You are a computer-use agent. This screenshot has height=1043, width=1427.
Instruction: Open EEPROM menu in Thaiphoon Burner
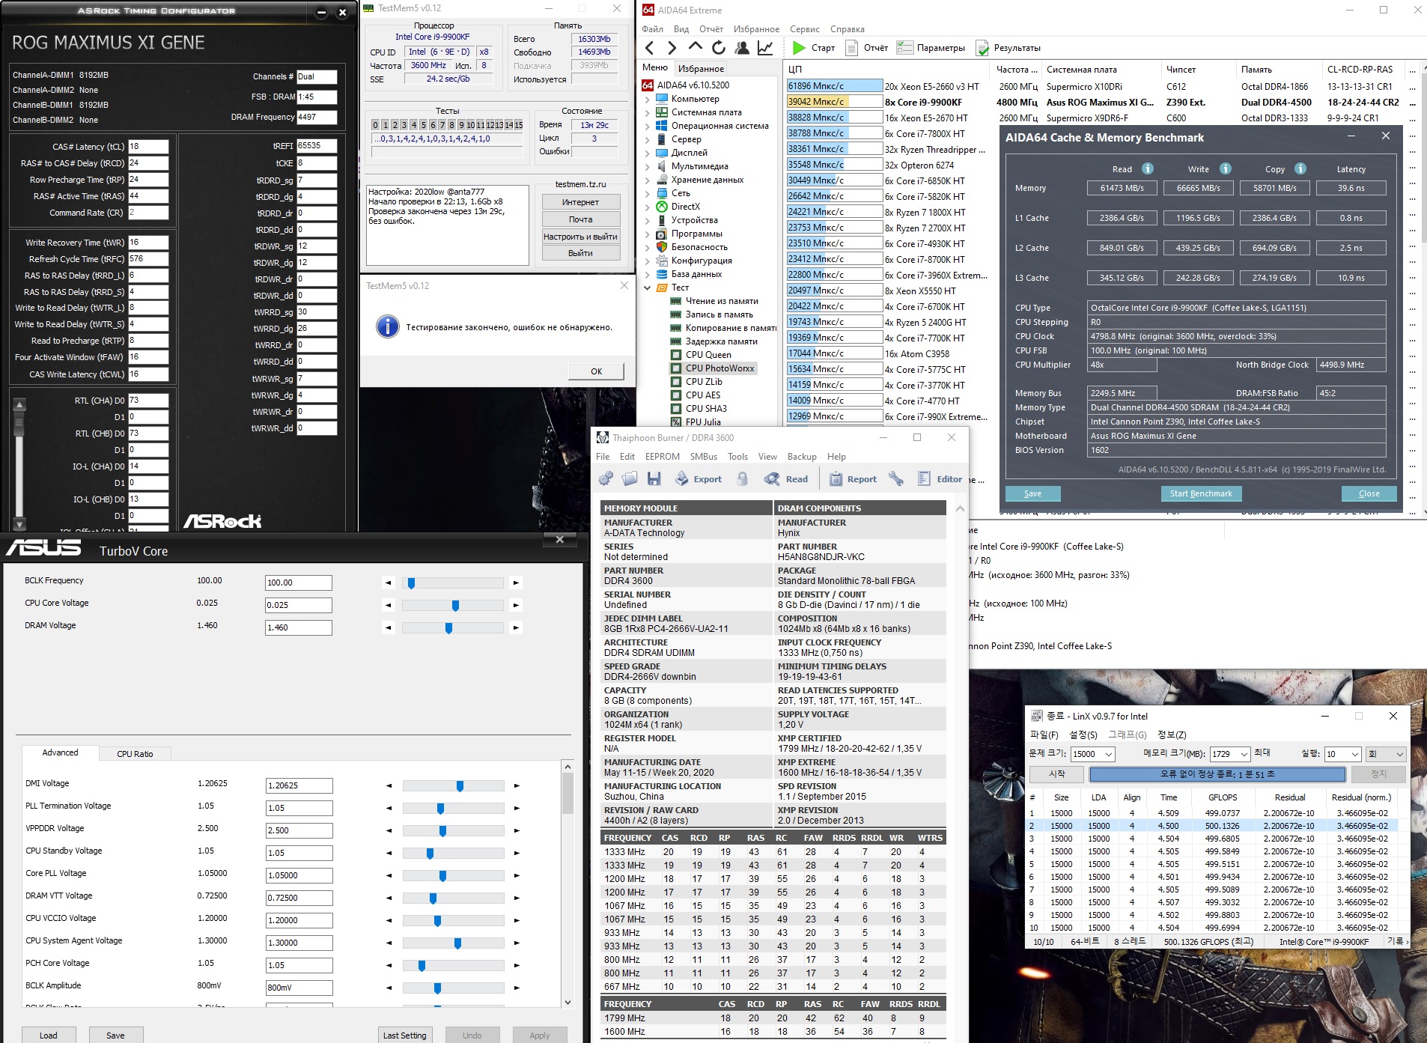(663, 457)
